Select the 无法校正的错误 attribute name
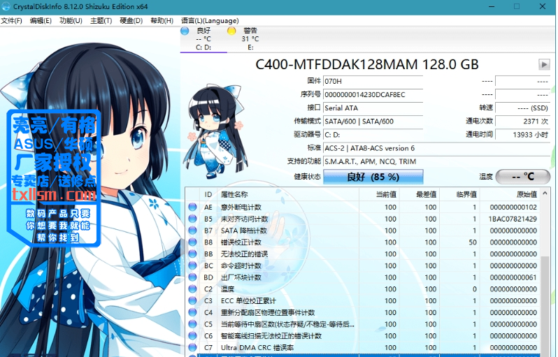 (245, 254)
